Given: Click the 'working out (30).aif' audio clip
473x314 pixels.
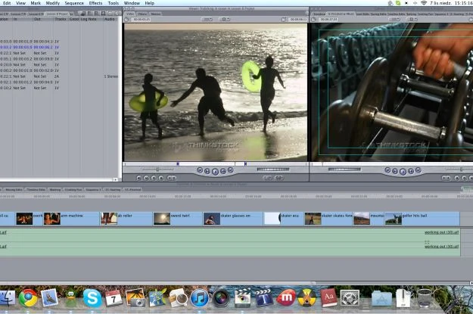Looking at the screenshot, I should pyautogui.click(x=441, y=233).
